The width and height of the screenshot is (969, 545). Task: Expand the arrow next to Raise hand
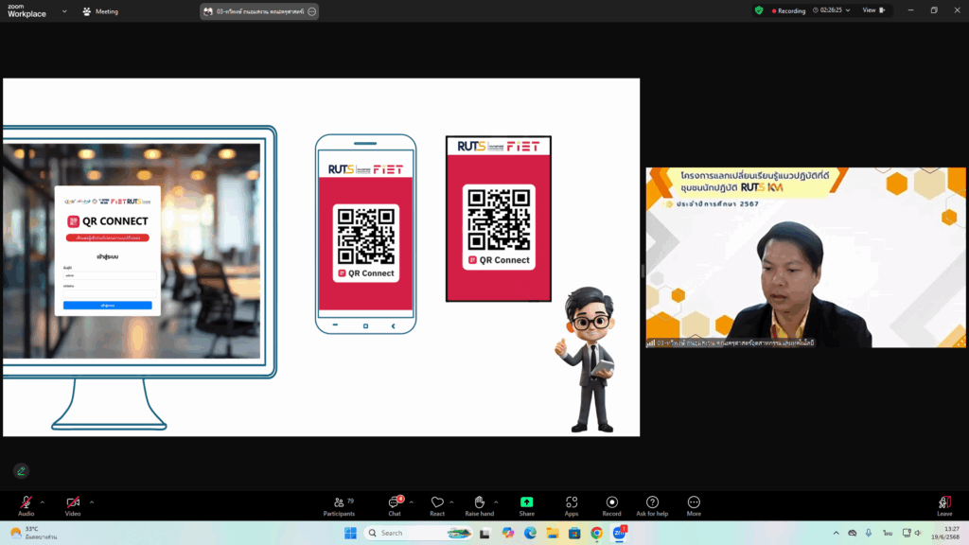click(x=496, y=502)
